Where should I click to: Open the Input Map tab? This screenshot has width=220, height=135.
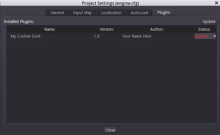82,13
